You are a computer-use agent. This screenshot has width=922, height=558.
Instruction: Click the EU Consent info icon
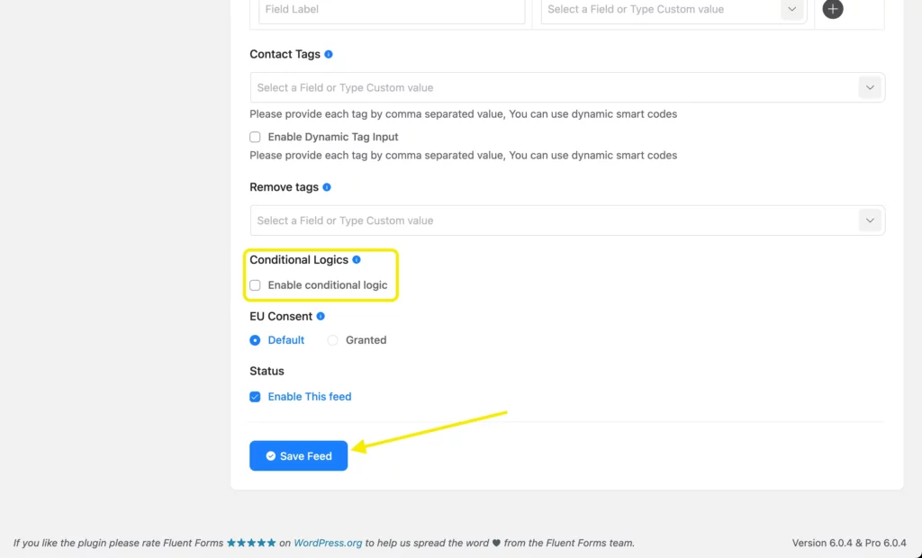pos(322,316)
